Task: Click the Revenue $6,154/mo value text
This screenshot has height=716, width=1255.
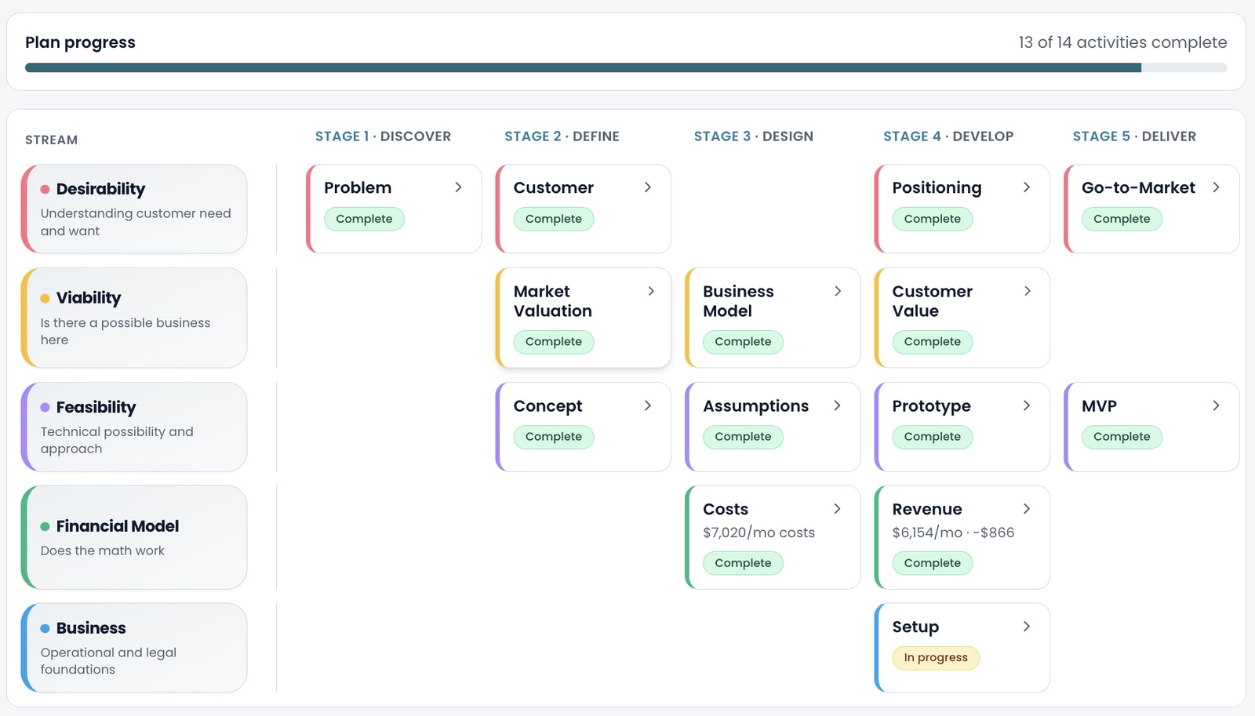Action: click(927, 532)
